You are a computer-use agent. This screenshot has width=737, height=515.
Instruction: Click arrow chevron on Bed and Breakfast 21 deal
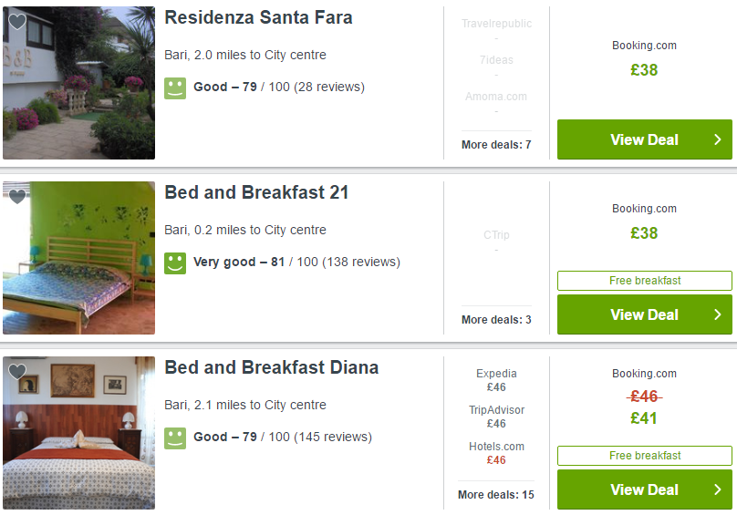(x=717, y=314)
